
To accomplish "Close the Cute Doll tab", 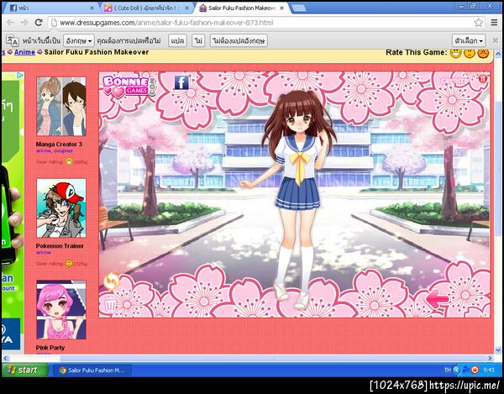I will click(x=186, y=8).
